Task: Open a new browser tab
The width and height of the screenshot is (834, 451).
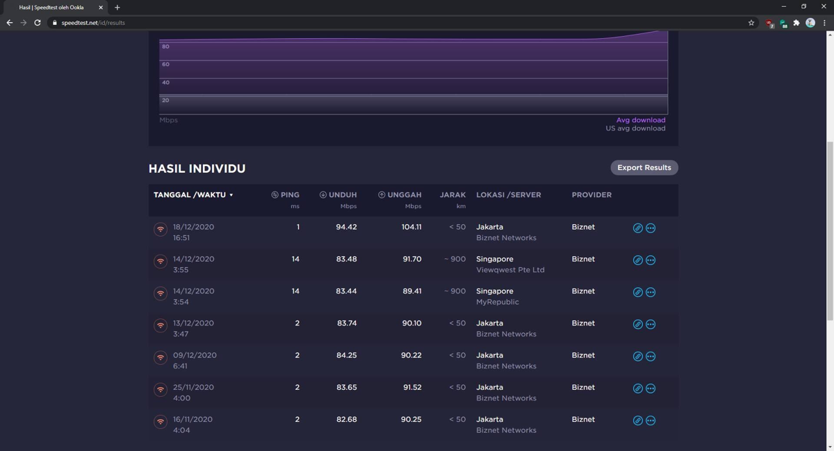Action: point(117,8)
